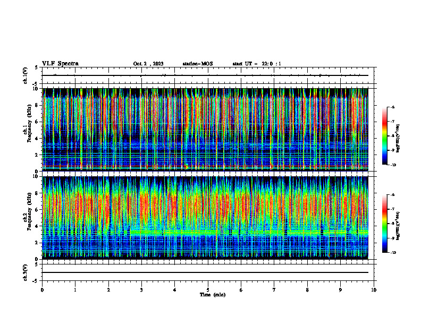Click inside the ch.2 spectrogram panel
The width and height of the screenshot is (421, 325).
tap(205, 218)
